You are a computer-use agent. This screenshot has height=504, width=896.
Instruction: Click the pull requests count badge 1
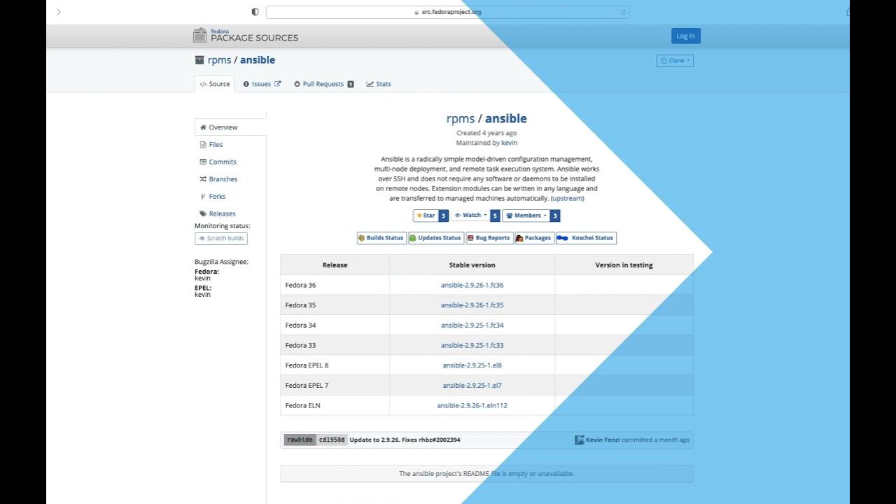(x=351, y=84)
